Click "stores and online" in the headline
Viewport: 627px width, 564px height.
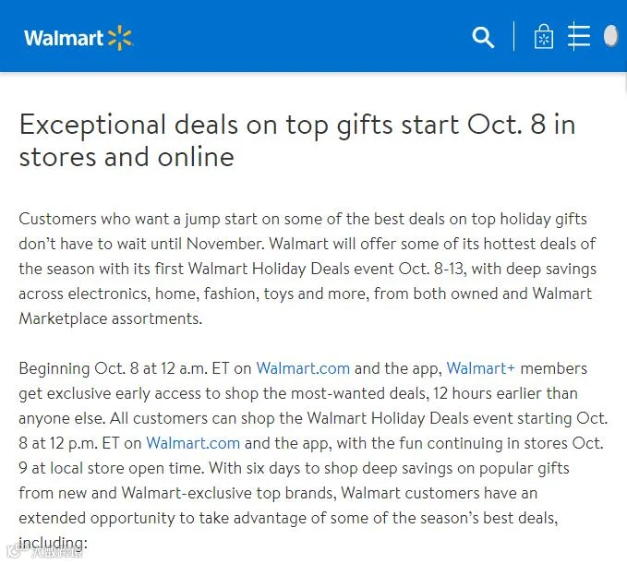coord(127,157)
